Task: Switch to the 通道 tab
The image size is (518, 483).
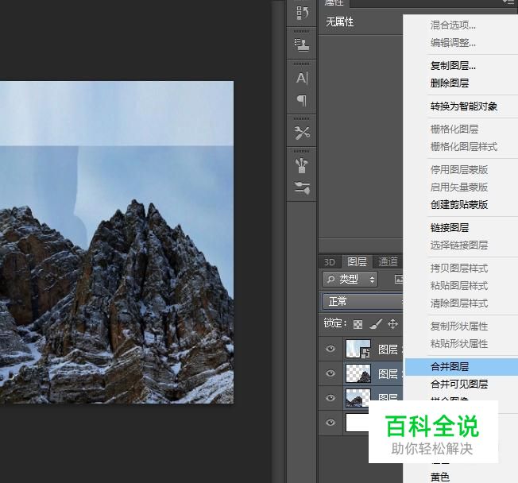Action: (388, 261)
